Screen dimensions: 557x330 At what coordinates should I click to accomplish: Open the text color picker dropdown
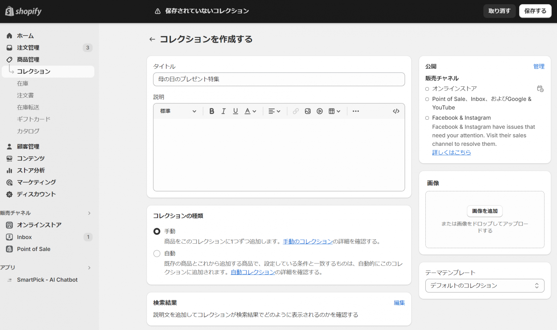click(x=250, y=111)
